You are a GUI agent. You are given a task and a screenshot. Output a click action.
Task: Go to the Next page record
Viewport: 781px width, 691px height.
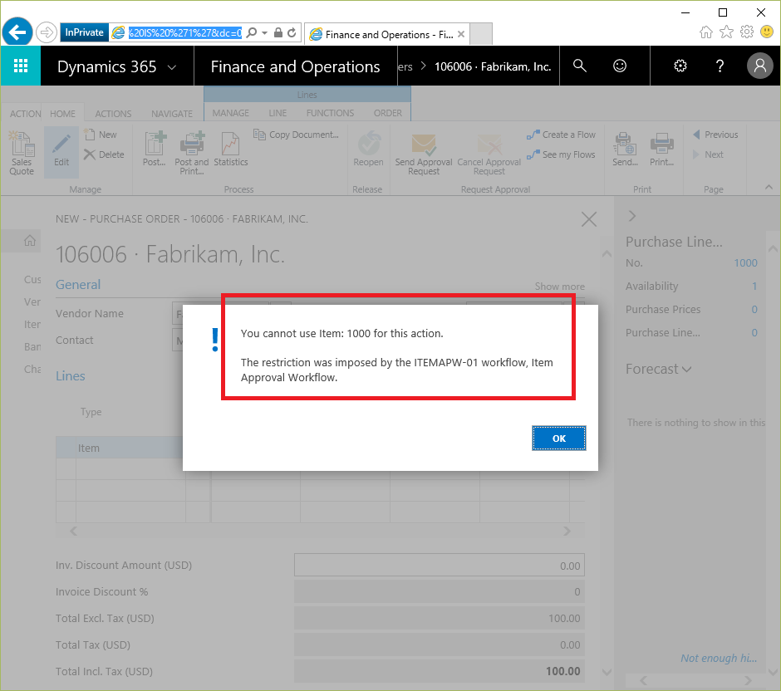pyautogui.click(x=708, y=154)
